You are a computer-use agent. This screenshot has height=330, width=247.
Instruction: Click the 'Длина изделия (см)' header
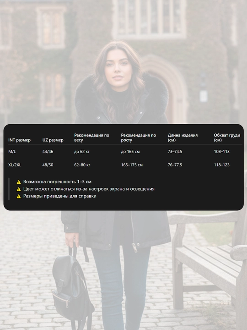click(x=183, y=137)
